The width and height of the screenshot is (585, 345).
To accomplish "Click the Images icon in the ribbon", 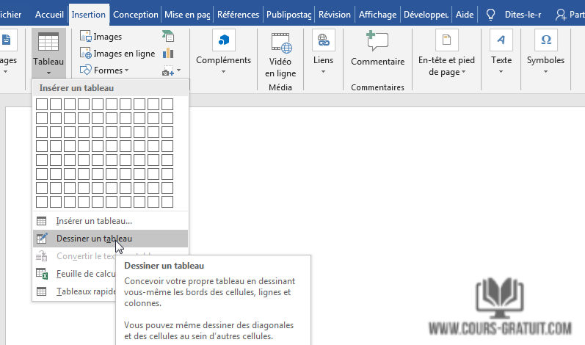I will (x=86, y=37).
